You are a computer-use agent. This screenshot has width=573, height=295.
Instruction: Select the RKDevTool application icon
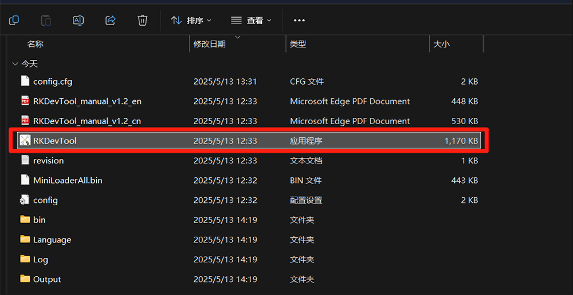[25, 141]
